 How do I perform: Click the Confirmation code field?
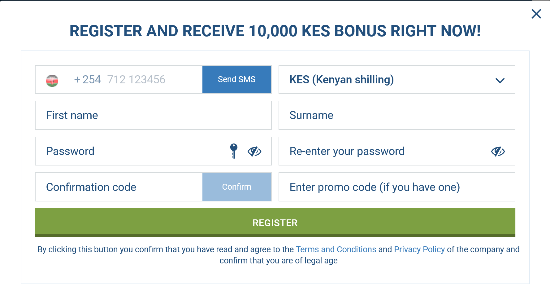pos(119,187)
